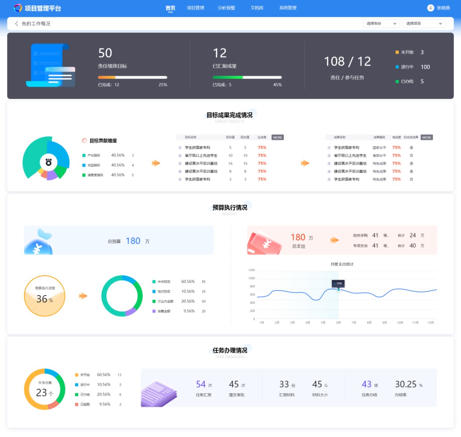
Task: Click the user avatar icon
Action: click(x=431, y=8)
